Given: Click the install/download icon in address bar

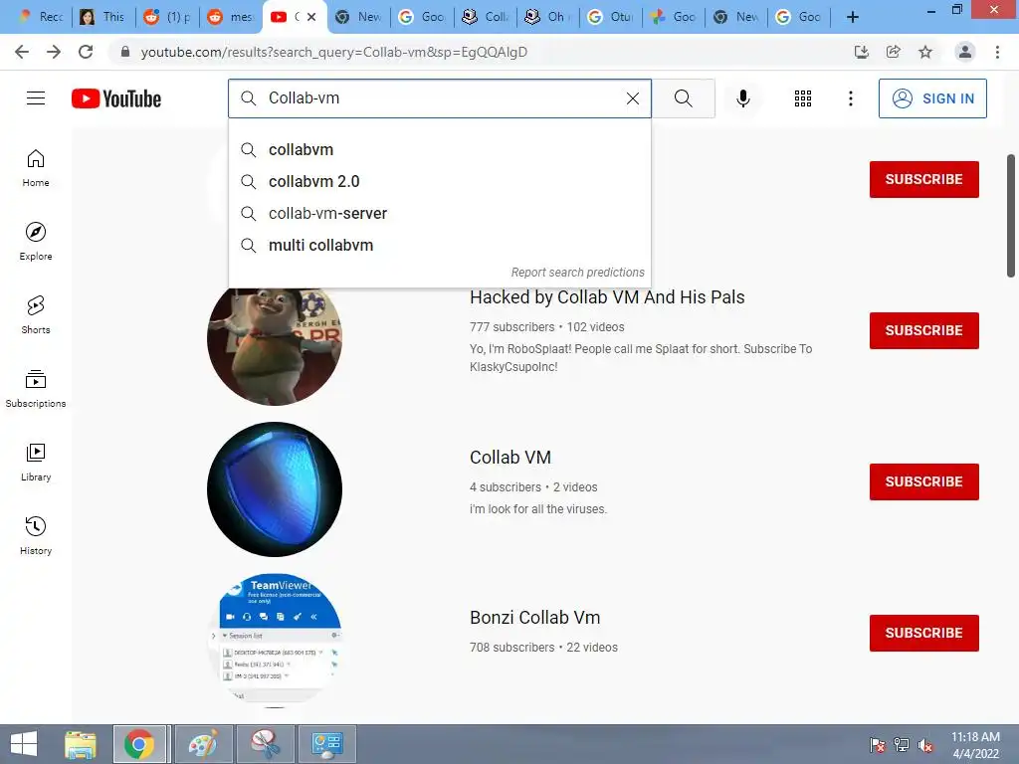Looking at the screenshot, I should click(x=861, y=52).
